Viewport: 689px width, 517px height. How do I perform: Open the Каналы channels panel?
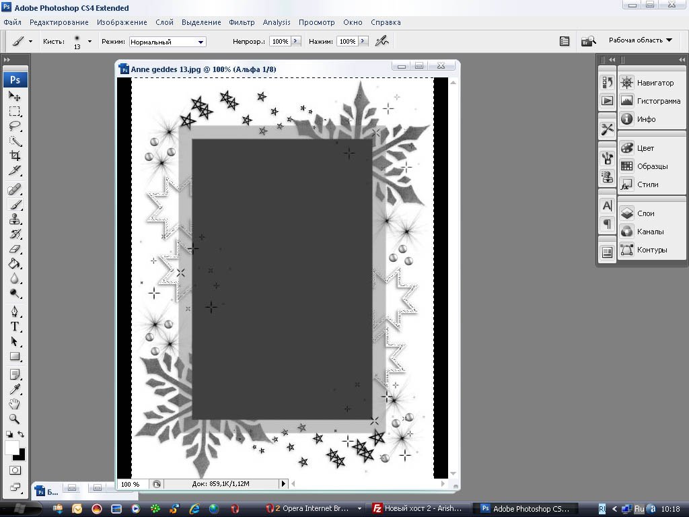pyautogui.click(x=651, y=232)
